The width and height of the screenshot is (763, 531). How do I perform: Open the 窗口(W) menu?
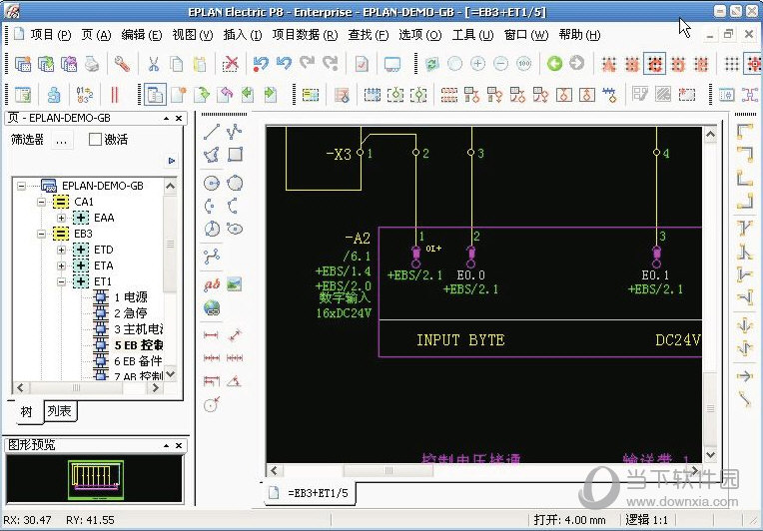(526, 35)
